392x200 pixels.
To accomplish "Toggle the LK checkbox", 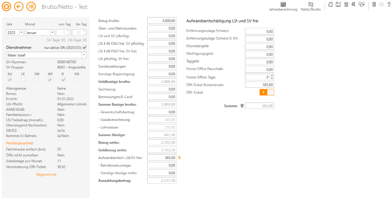I will 23,79.
